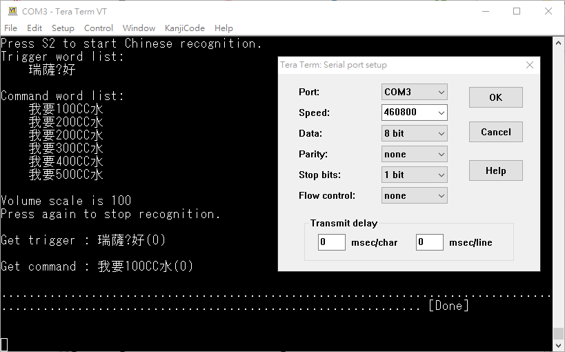Expand the Flow control dropdown
Image resolution: width=565 pixels, height=352 pixels.
(x=415, y=195)
